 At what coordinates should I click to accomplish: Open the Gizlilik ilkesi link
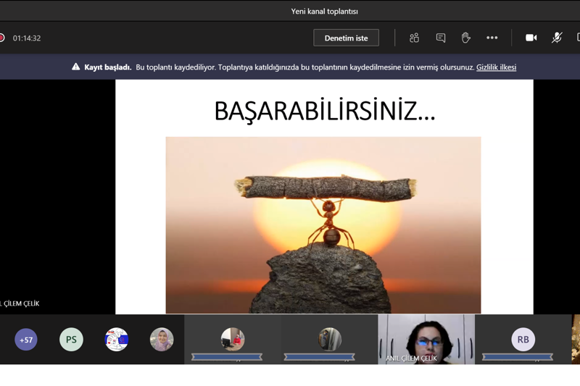pos(496,67)
